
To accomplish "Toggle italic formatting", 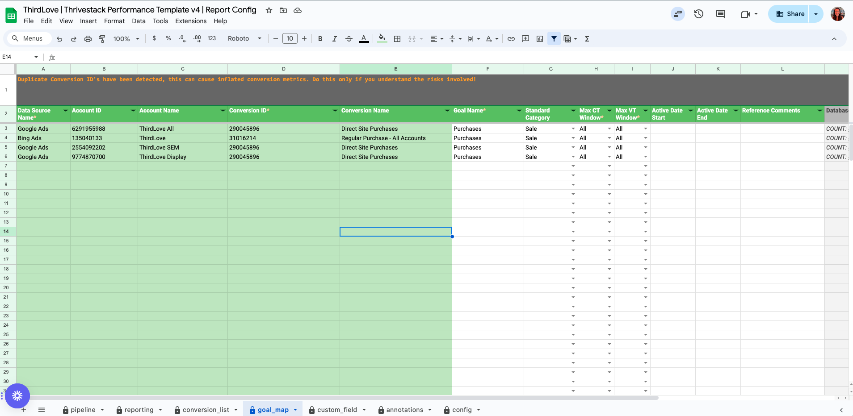I will (x=334, y=39).
